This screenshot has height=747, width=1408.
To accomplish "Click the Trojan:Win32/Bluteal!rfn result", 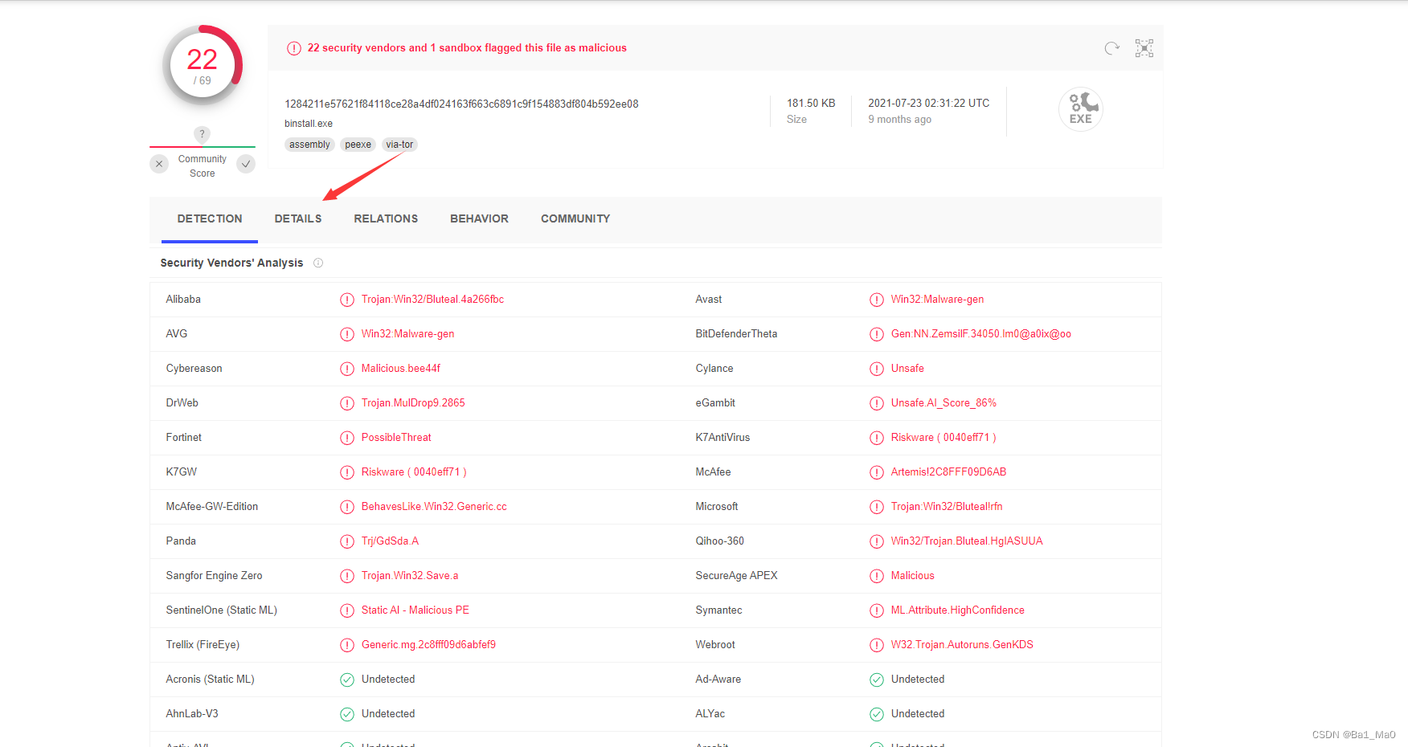I will pos(947,506).
